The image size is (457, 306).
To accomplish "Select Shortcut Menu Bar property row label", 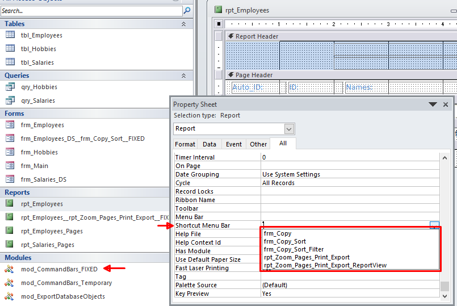I will 203,225.
